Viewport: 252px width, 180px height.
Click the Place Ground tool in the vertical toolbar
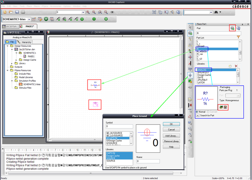(190, 75)
